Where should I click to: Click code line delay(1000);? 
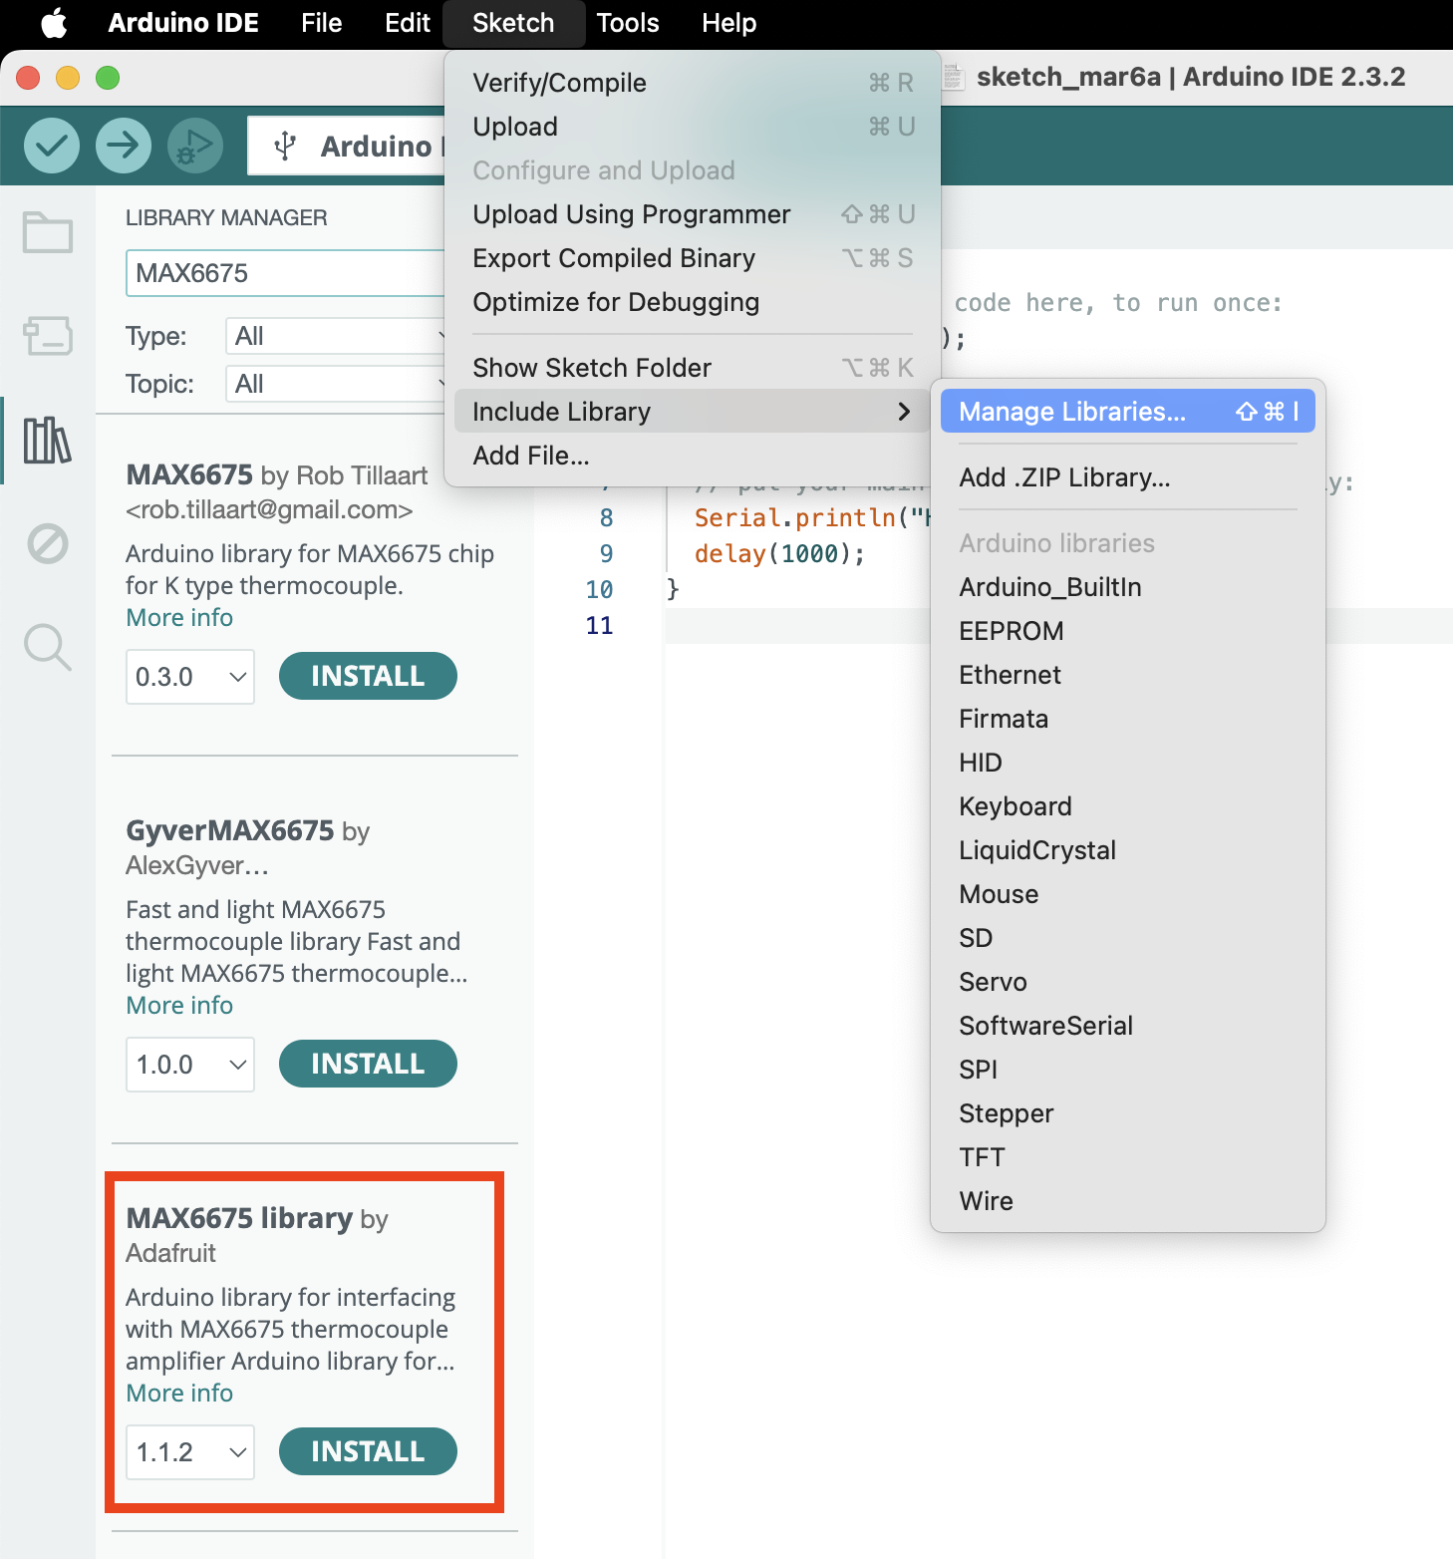779,554
